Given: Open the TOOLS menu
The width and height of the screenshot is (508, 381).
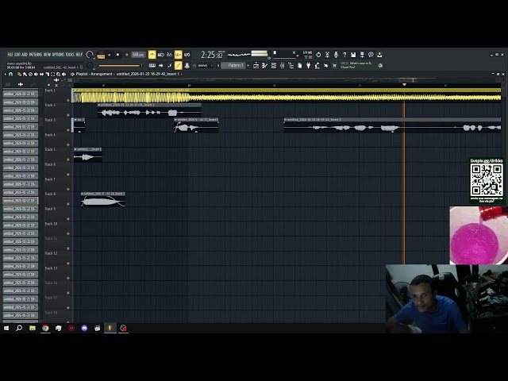Looking at the screenshot, I should point(70,55).
